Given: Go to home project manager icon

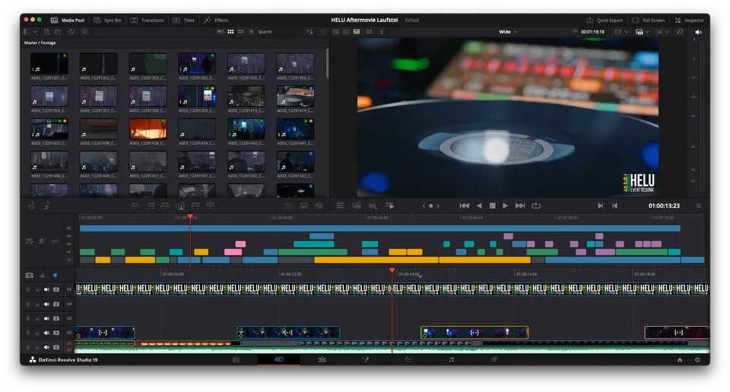Looking at the screenshot, I should 680,360.
